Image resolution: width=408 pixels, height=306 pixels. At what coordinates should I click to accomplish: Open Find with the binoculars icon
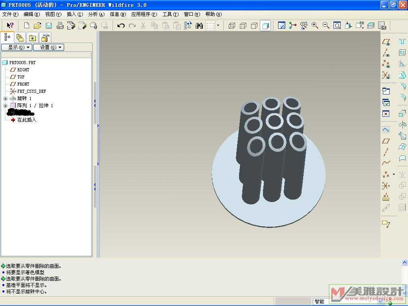pyautogui.click(x=199, y=25)
